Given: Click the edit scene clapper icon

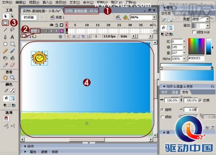Looking at the screenshot, I should [118, 18].
